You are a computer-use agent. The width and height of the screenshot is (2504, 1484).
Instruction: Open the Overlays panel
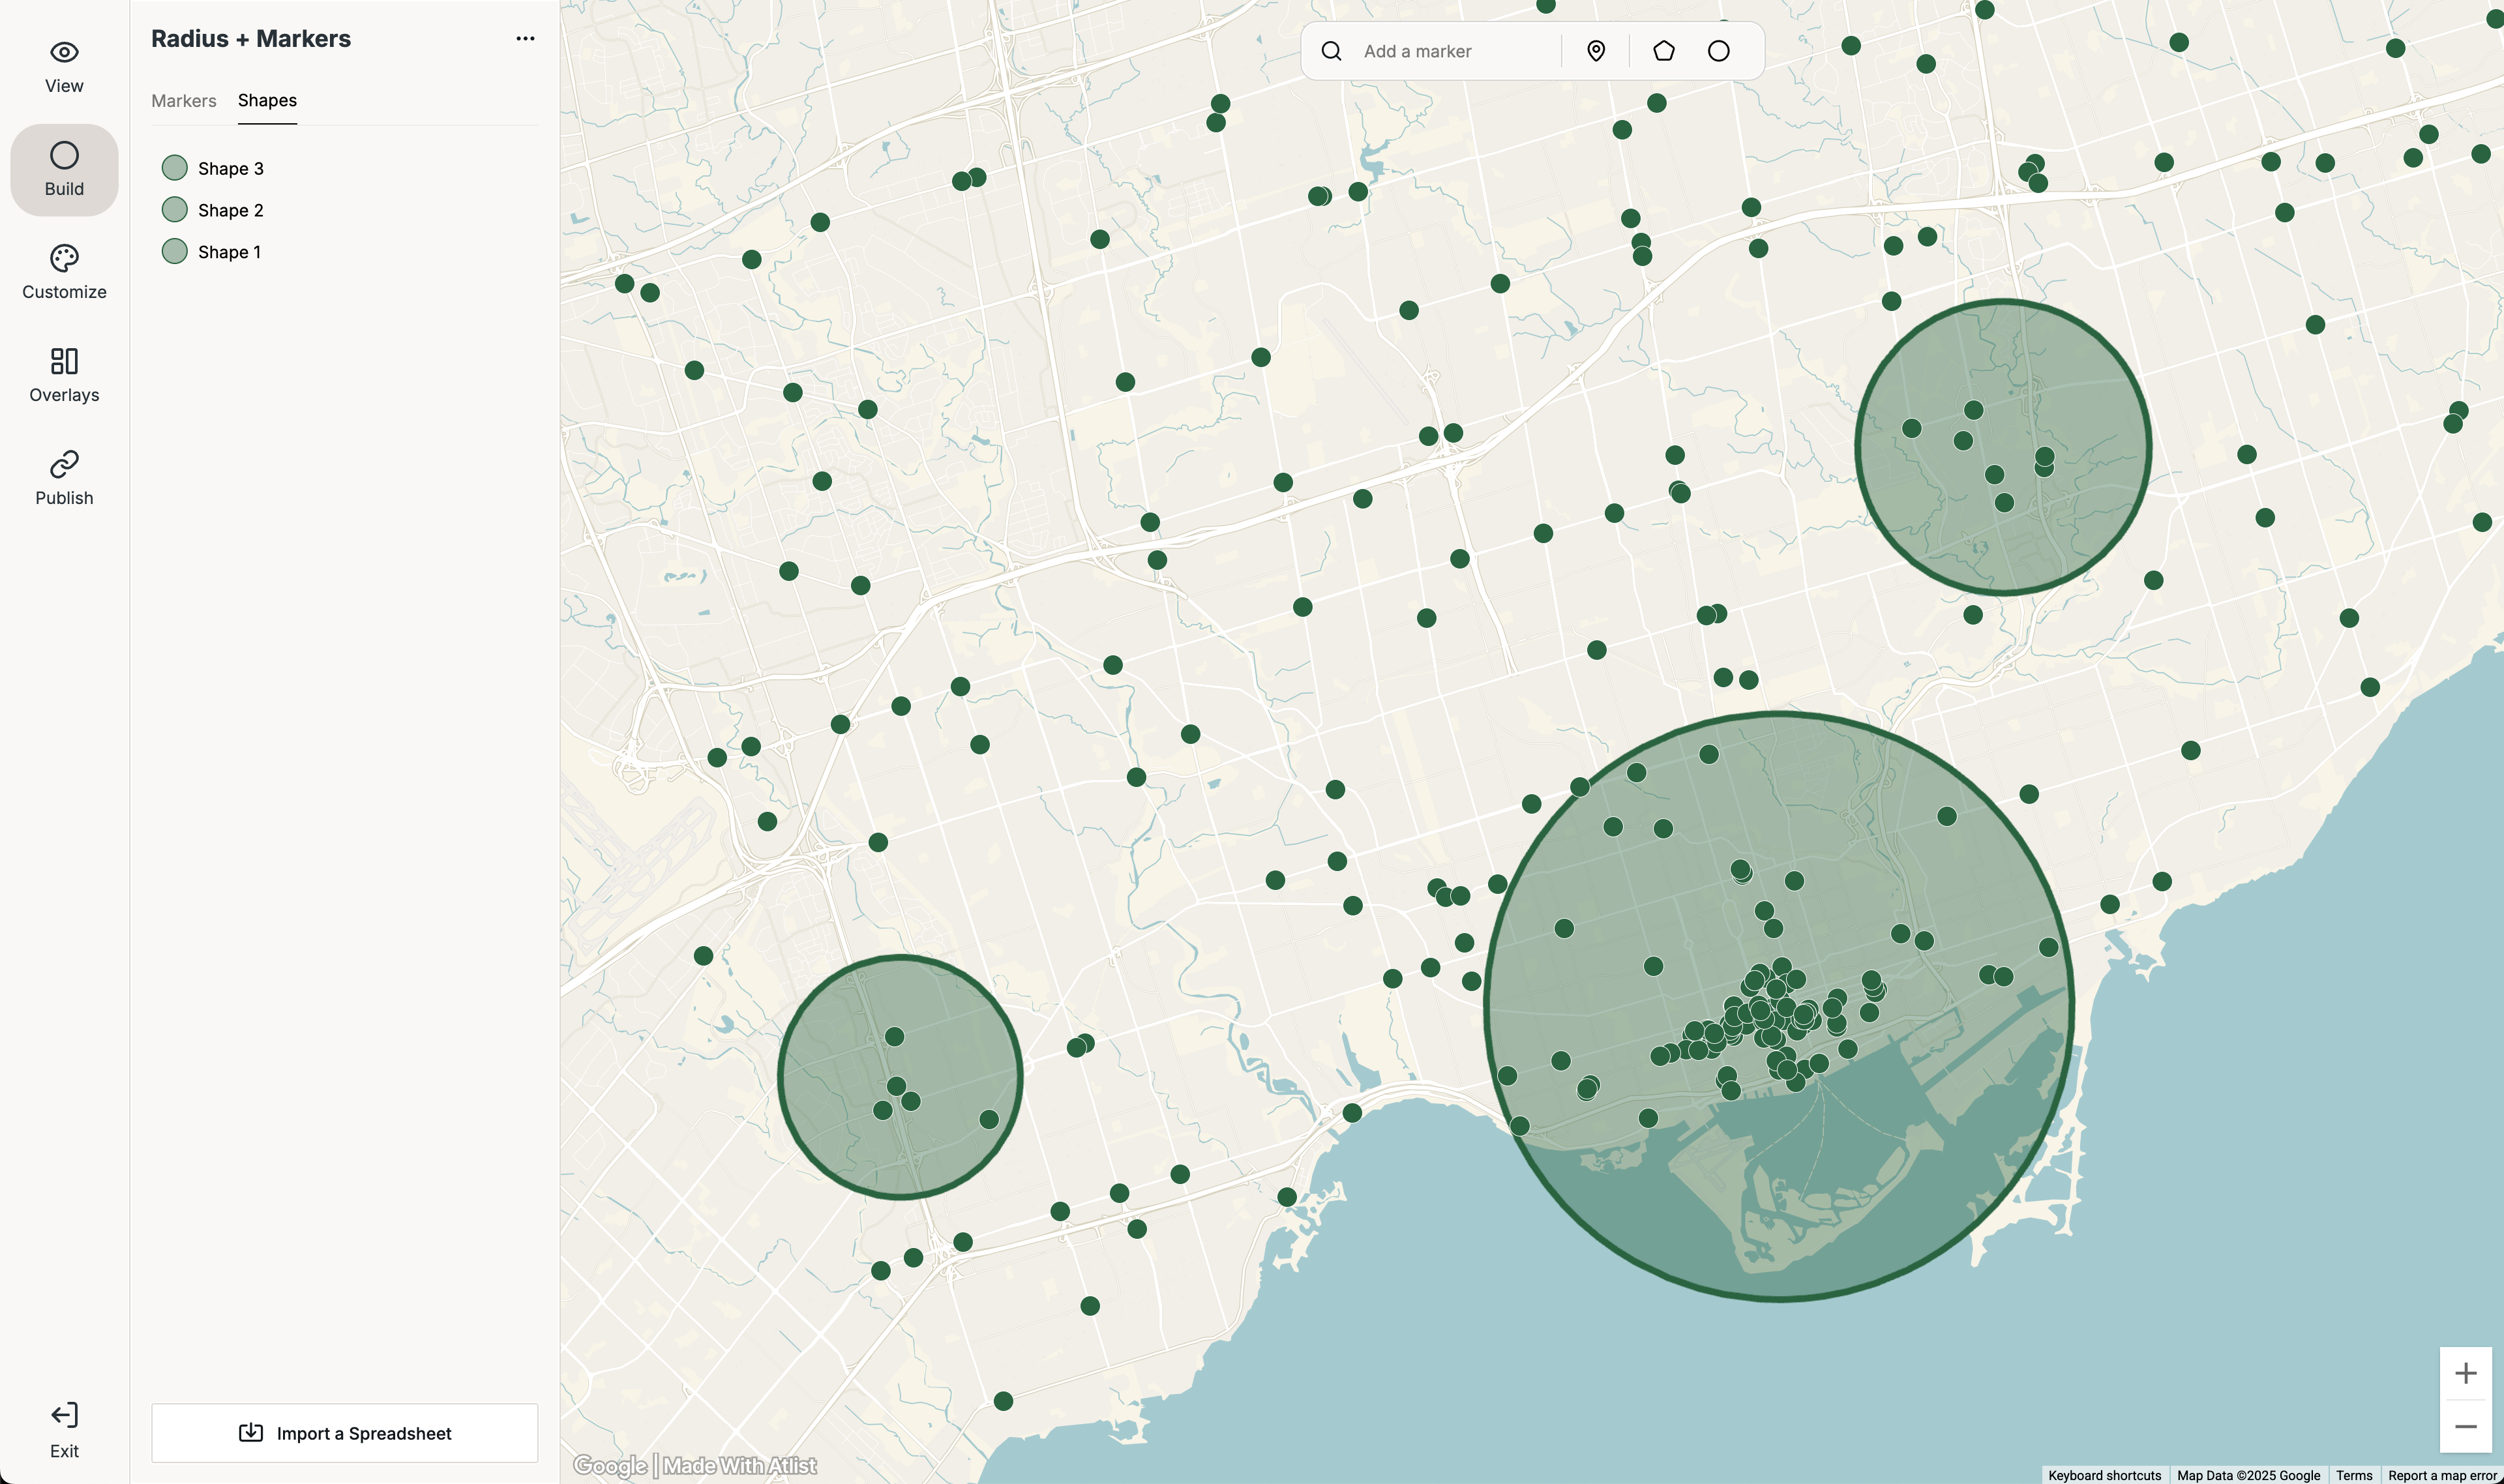click(64, 375)
